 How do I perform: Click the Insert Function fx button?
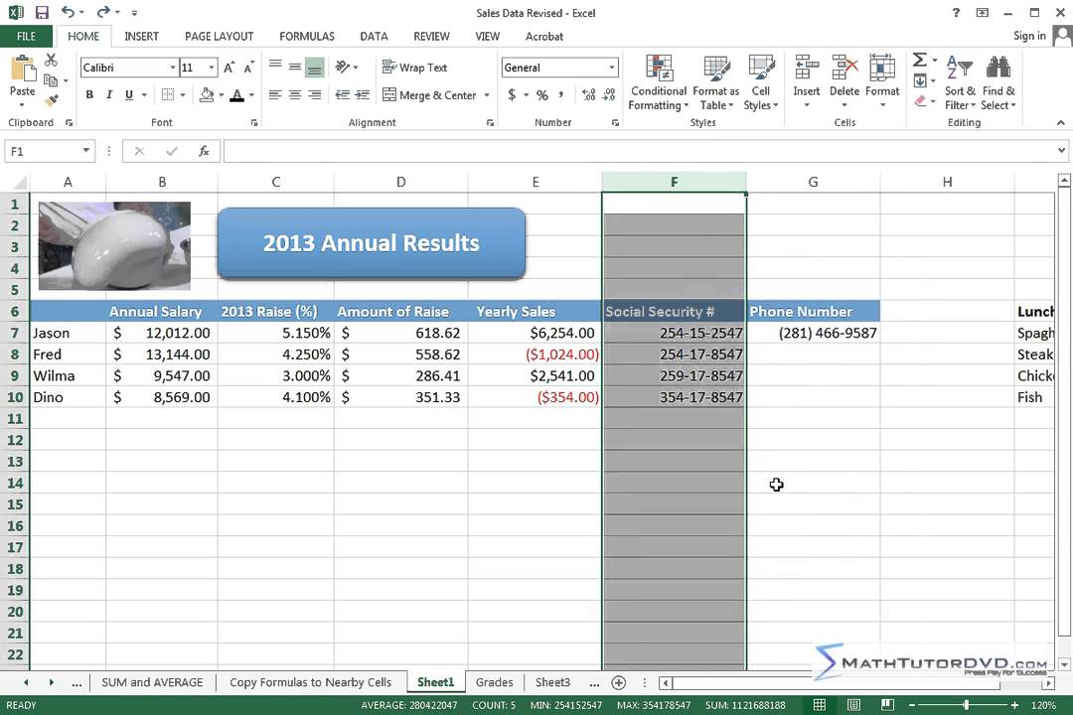click(204, 151)
